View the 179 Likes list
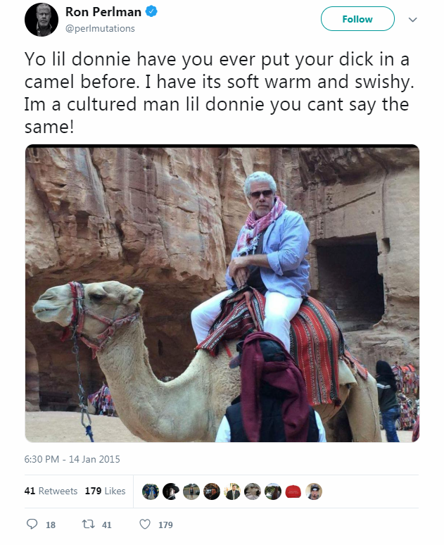The height and width of the screenshot is (545, 444). coord(105,491)
